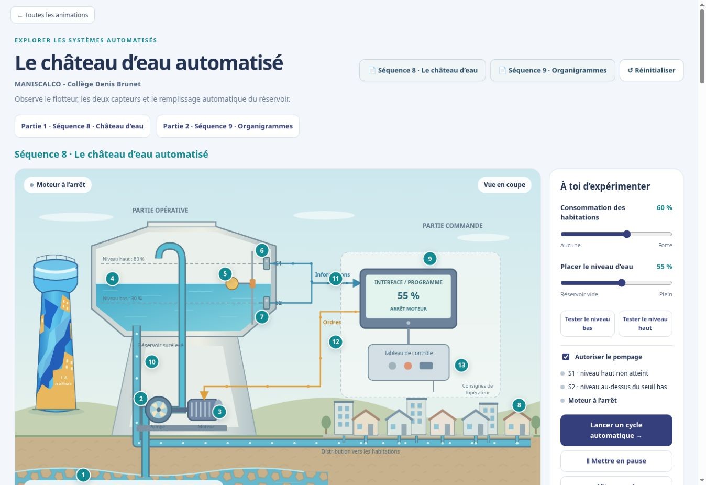Click the PARTIE COMMANDE label

click(x=453, y=226)
